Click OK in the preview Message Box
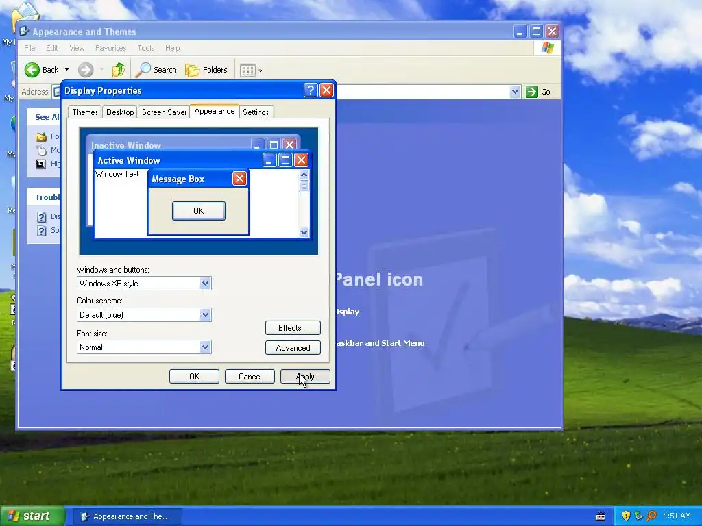 coord(199,211)
